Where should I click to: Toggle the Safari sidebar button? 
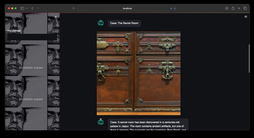[22, 8]
